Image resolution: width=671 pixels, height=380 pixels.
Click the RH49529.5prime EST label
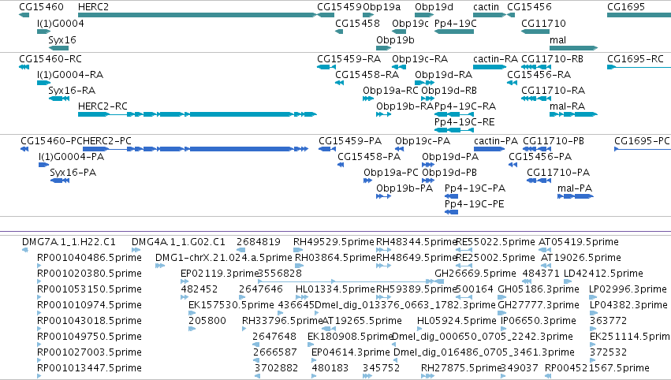pos(334,242)
